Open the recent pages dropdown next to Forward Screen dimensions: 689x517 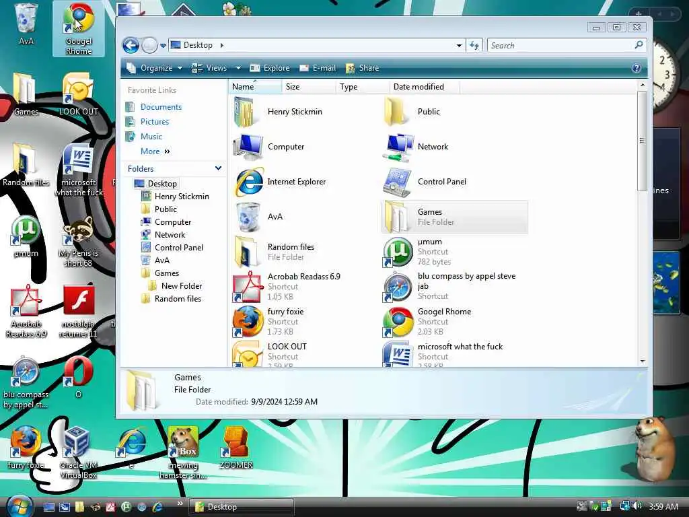163,46
